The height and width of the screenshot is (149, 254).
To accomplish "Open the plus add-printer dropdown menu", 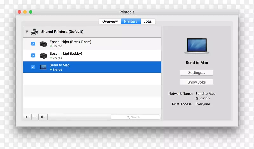I will (27, 117).
